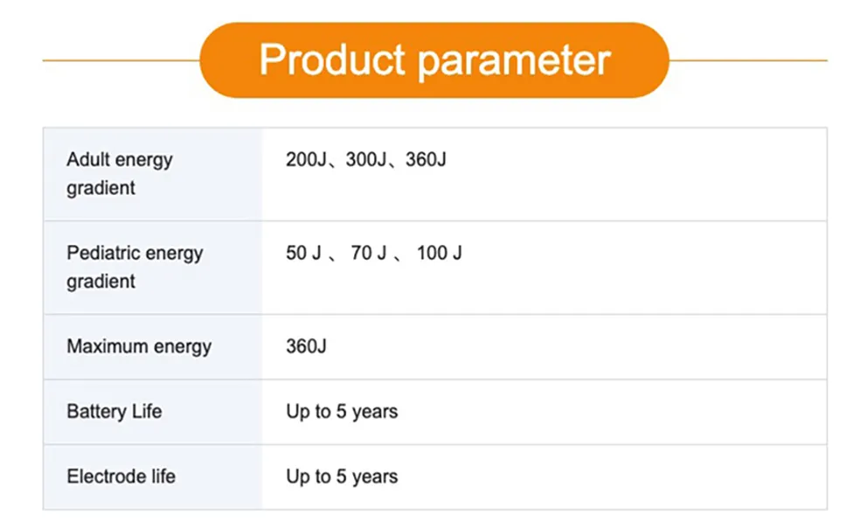Click the 300J adult energy value
Viewport: 867px width, 529px height.
[365, 160]
